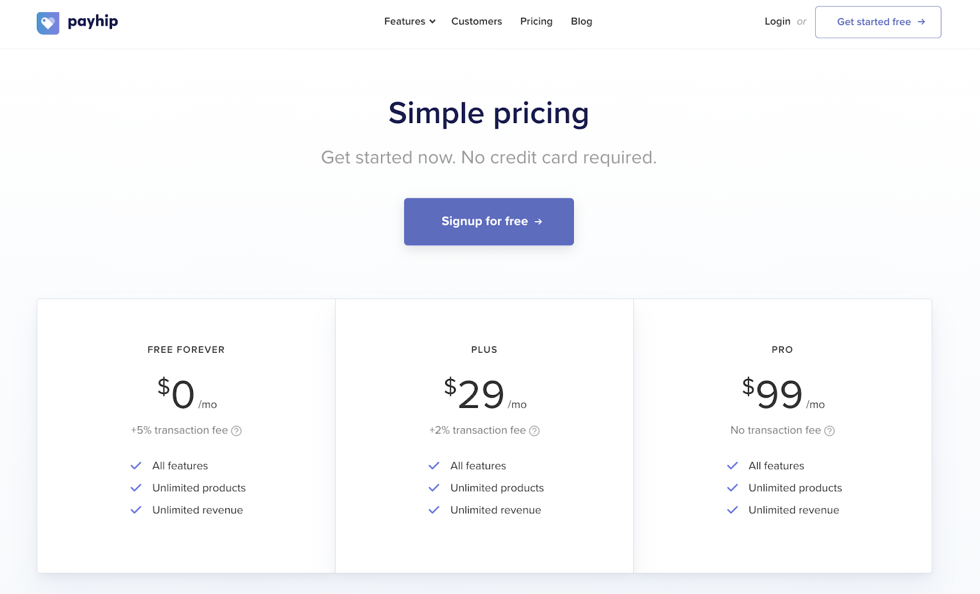Click the checkmark beside Pro Unlimited revenue

733,510
